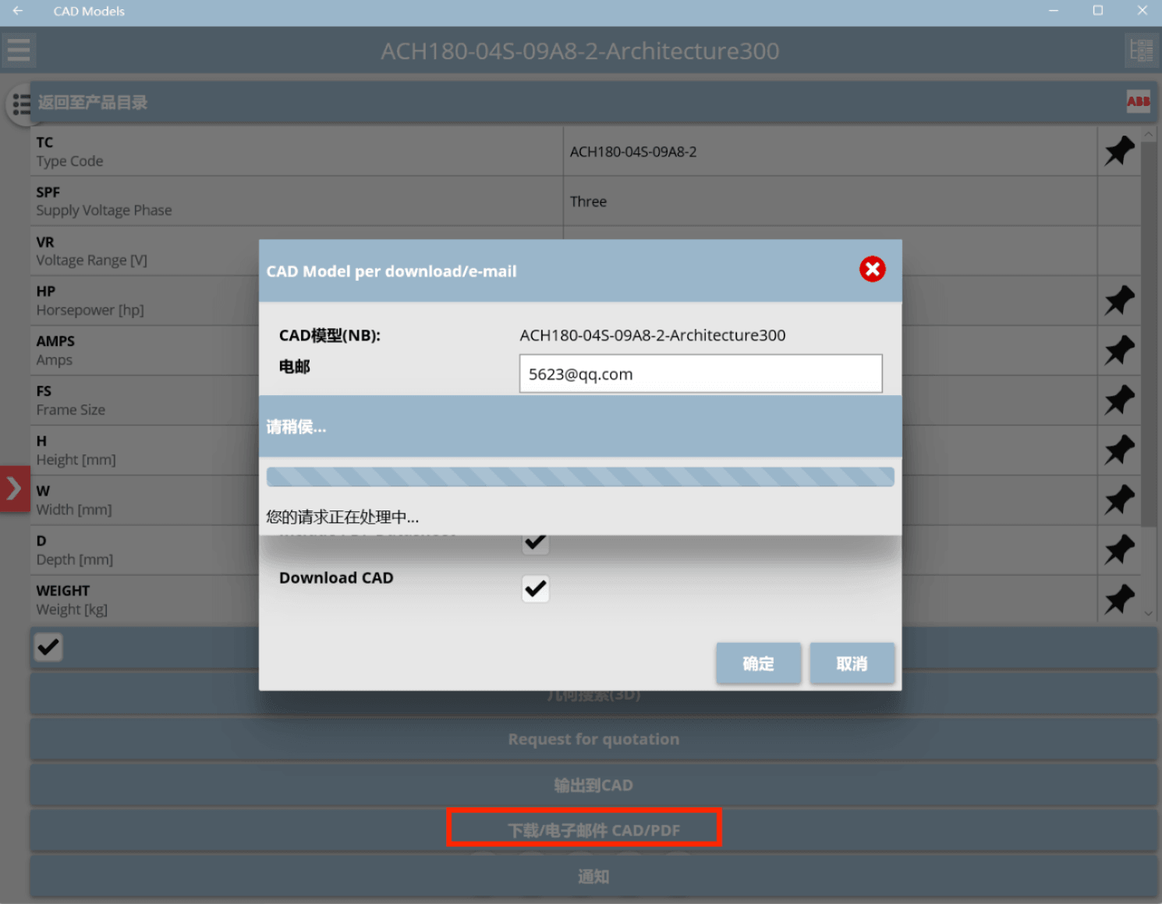Click the list icon beside 返回至产品目录
The width and height of the screenshot is (1162, 904).
(21, 104)
